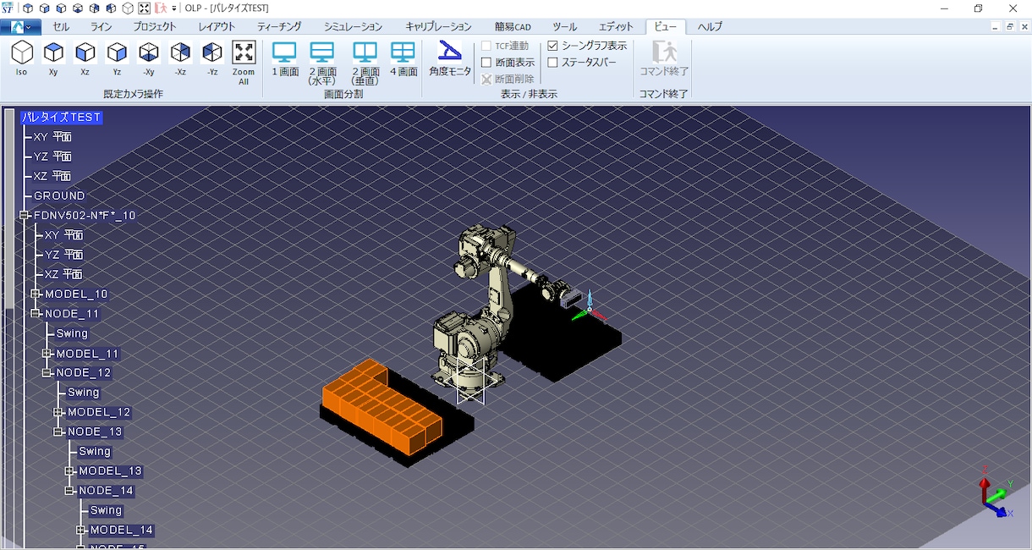Screen dimensions: 1032x550
Task: Click コマンド終了 command end icon
Action: 664,59
